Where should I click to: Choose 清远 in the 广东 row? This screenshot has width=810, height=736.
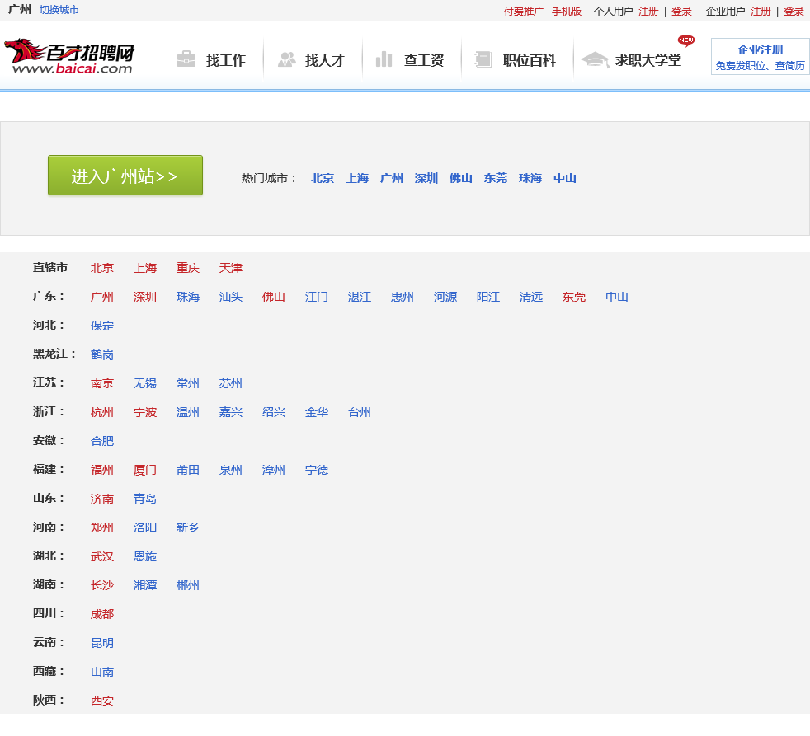[x=530, y=297]
